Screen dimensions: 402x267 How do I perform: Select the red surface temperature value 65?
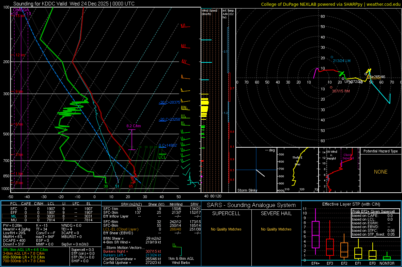click(x=131, y=186)
